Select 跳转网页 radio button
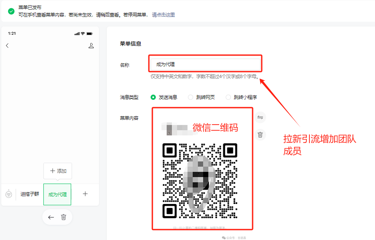375x240 pixels. (x=191, y=97)
